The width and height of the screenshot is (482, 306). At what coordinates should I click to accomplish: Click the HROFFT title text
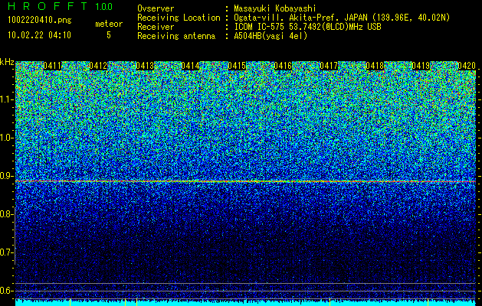(48, 6)
